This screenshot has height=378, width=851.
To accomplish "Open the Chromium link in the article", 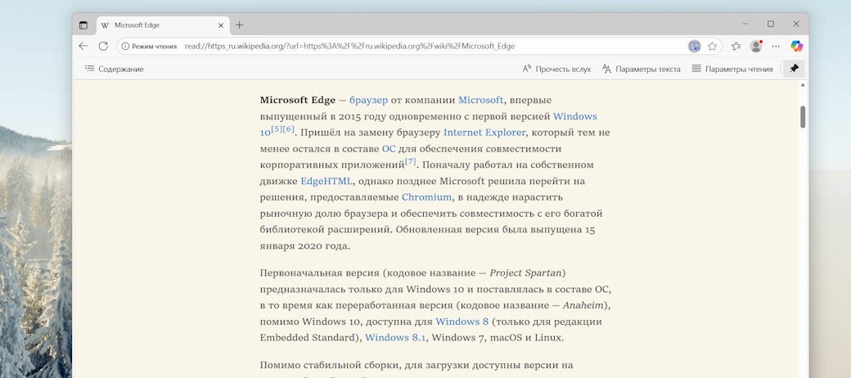I will (426, 197).
